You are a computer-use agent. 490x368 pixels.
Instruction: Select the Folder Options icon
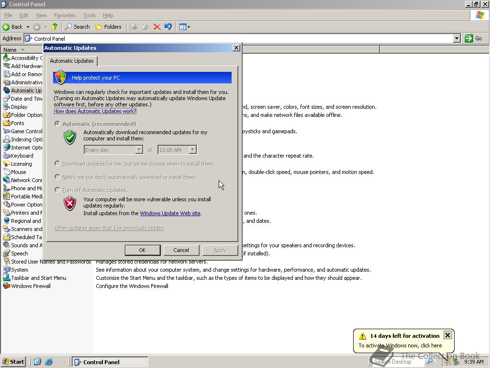7,115
